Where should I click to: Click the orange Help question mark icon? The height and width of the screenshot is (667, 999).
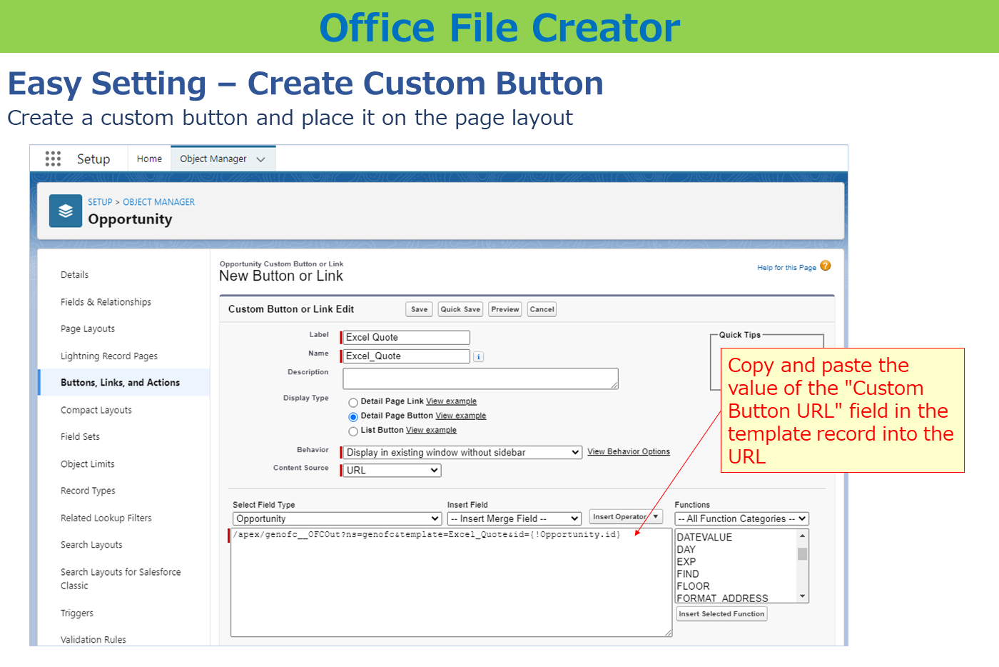(x=826, y=266)
